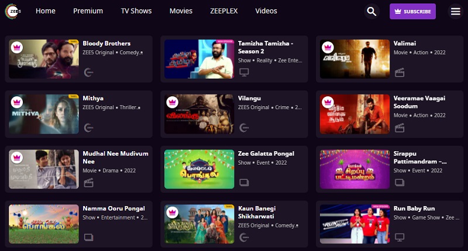468x251 pixels.
Task: Open the ZEEPLEX section
Action: (x=224, y=11)
